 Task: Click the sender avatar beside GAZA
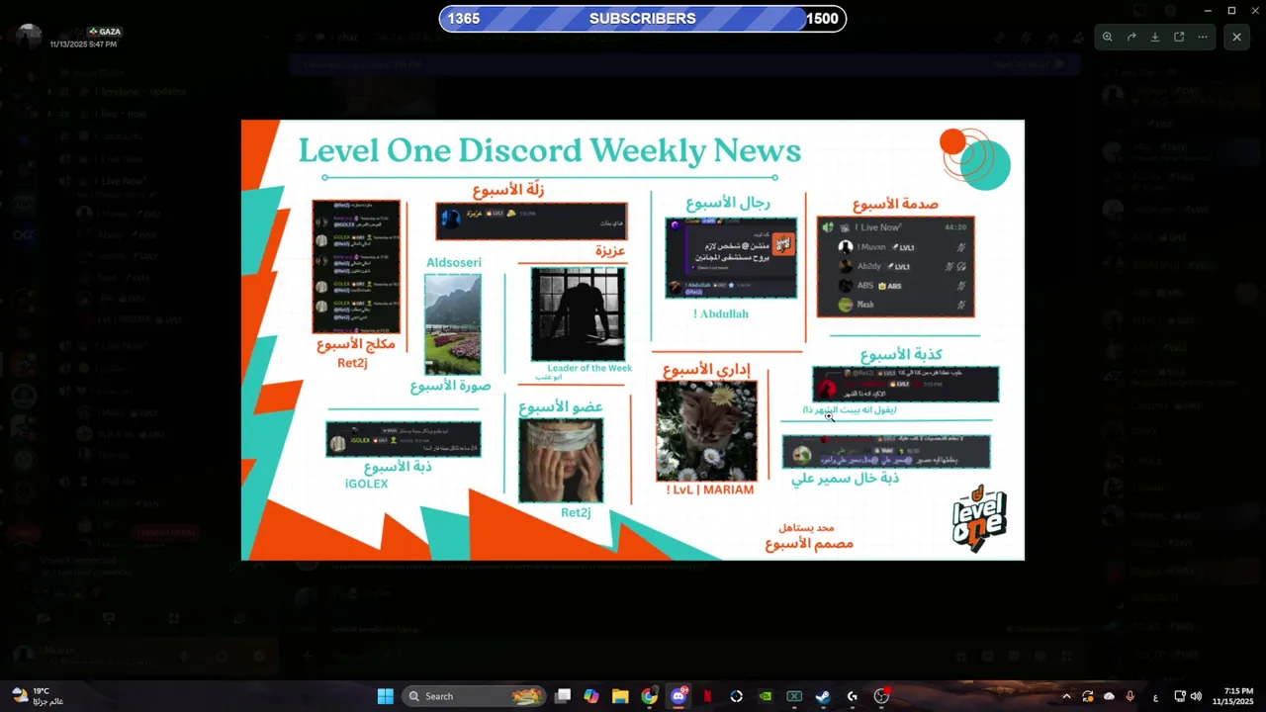(x=29, y=38)
